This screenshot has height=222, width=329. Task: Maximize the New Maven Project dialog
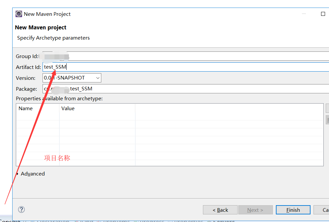[323, 14]
